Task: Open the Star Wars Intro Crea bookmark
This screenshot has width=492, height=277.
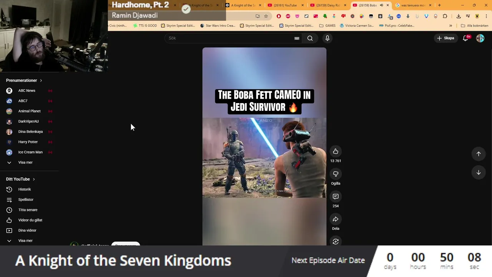Action: coord(218,25)
